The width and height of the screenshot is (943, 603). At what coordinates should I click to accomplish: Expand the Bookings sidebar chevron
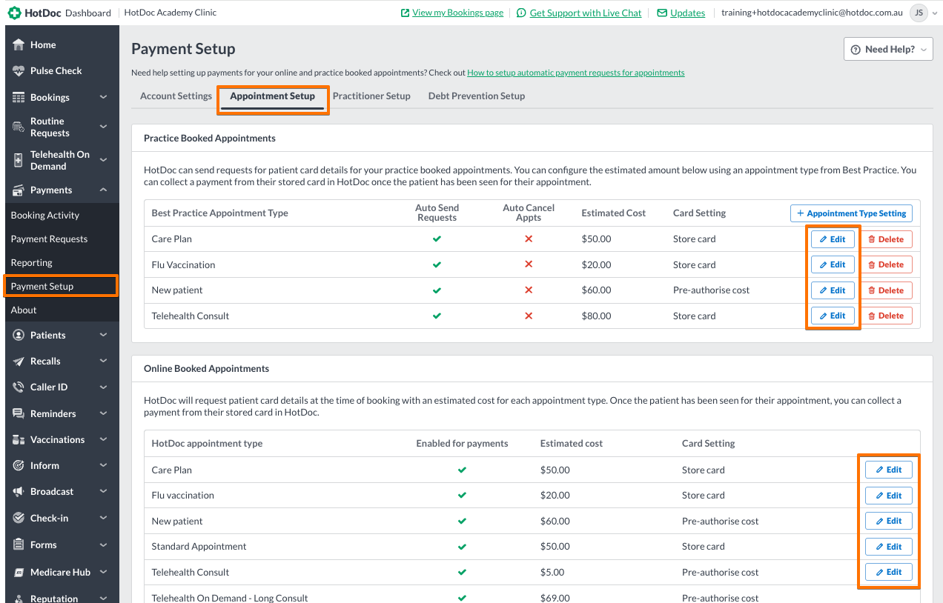[x=104, y=97]
